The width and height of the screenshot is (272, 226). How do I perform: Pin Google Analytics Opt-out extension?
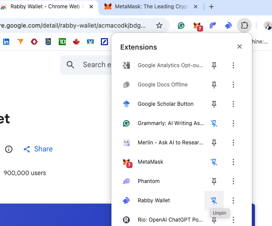coord(214,65)
